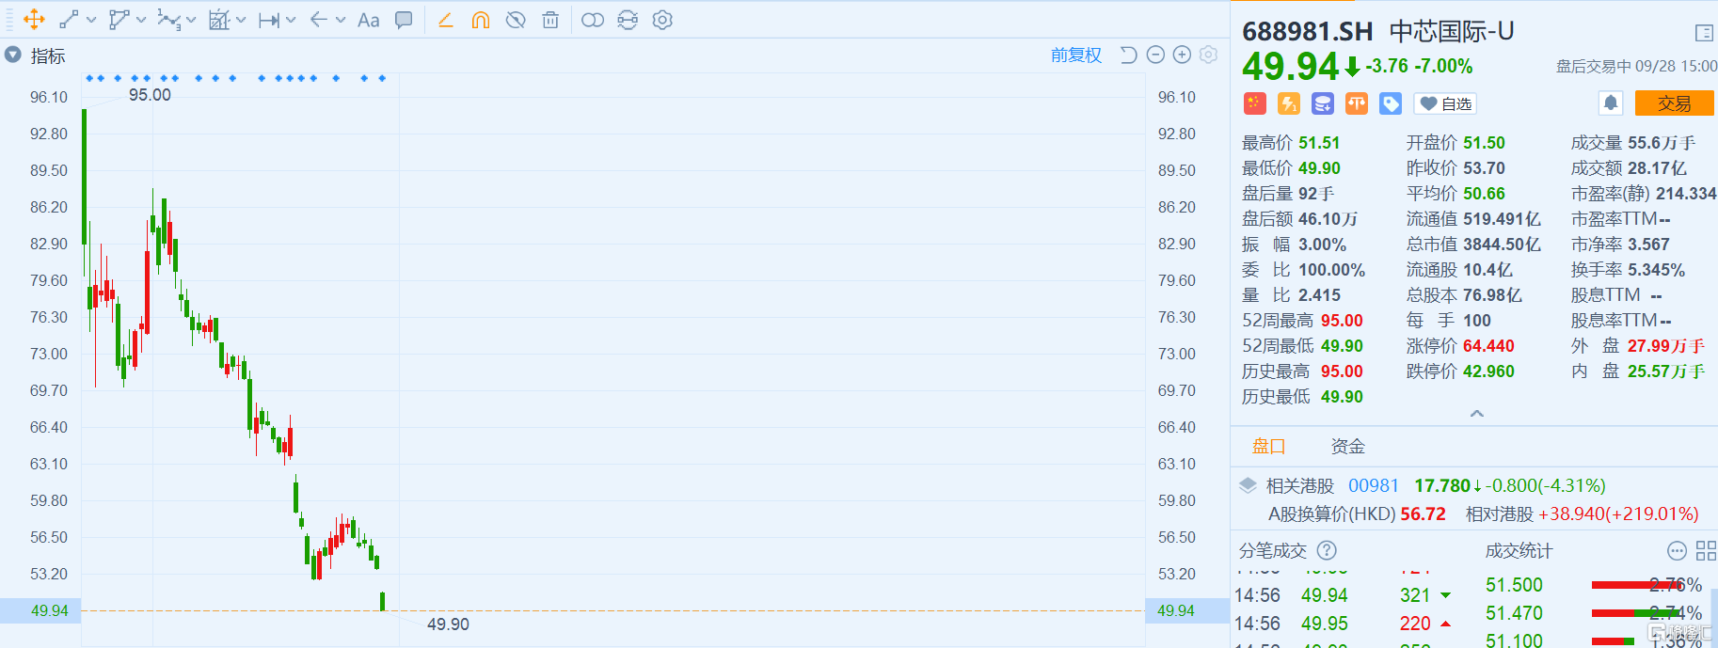Click the blue price tag badge

(1391, 103)
